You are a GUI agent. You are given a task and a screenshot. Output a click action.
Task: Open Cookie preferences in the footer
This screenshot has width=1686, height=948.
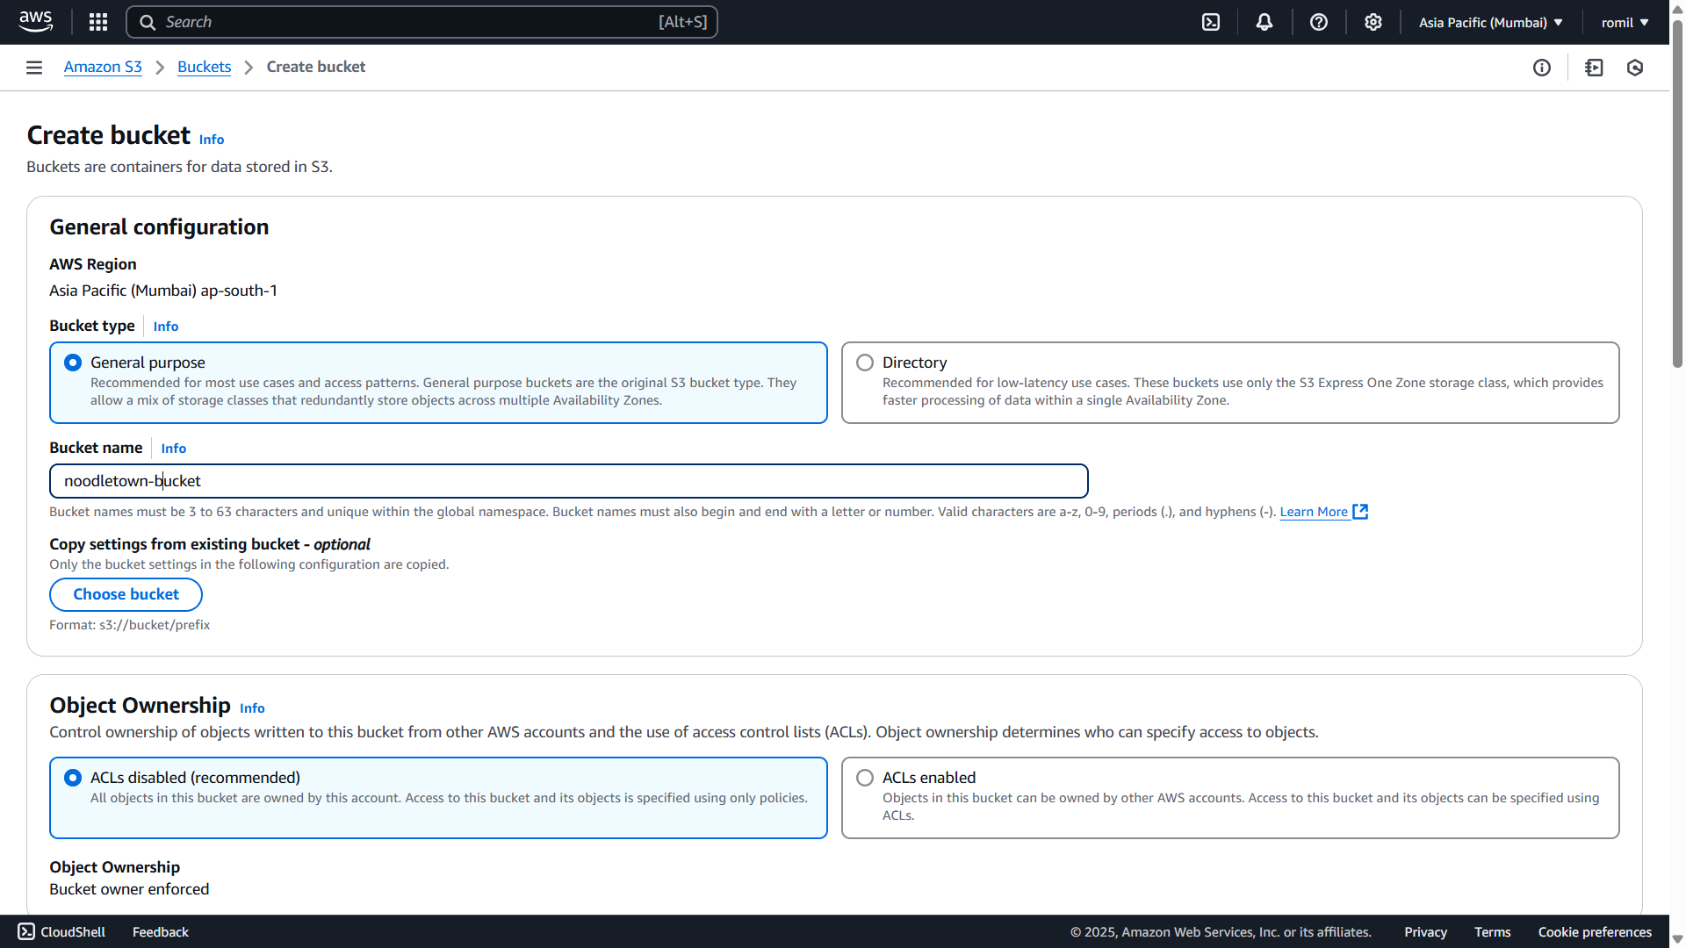(1595, 932)
